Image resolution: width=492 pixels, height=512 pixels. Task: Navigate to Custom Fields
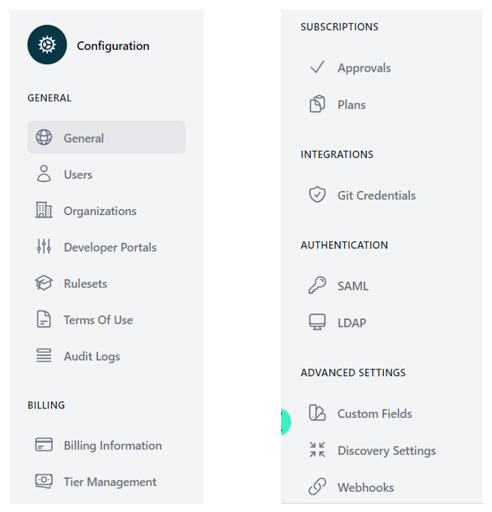point(374,414)
